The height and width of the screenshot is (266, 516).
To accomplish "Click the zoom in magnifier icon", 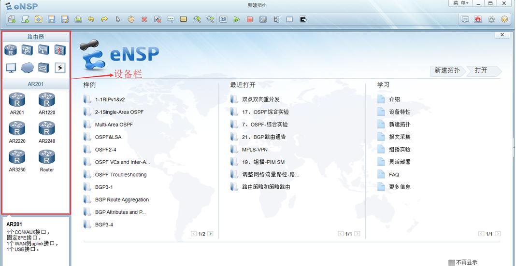I will 197,19.
